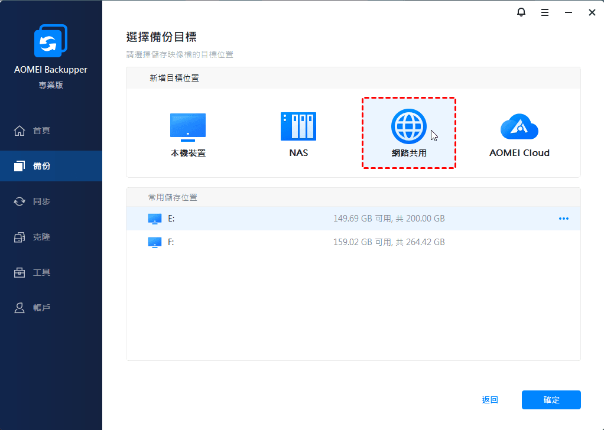
Task: Click the NAS label
Action: [x=298, y=153]
